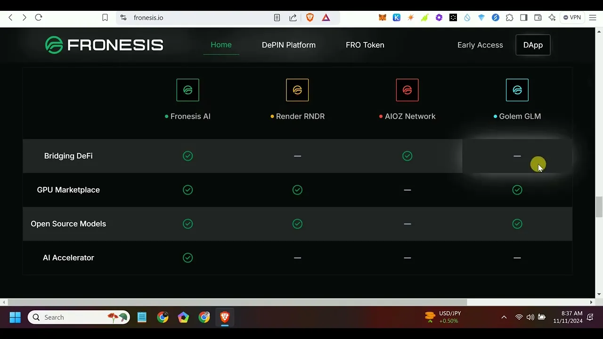Open the MetaMask fox extension
Viewport: 603px width, 339px height.
(x=383, y=17)
